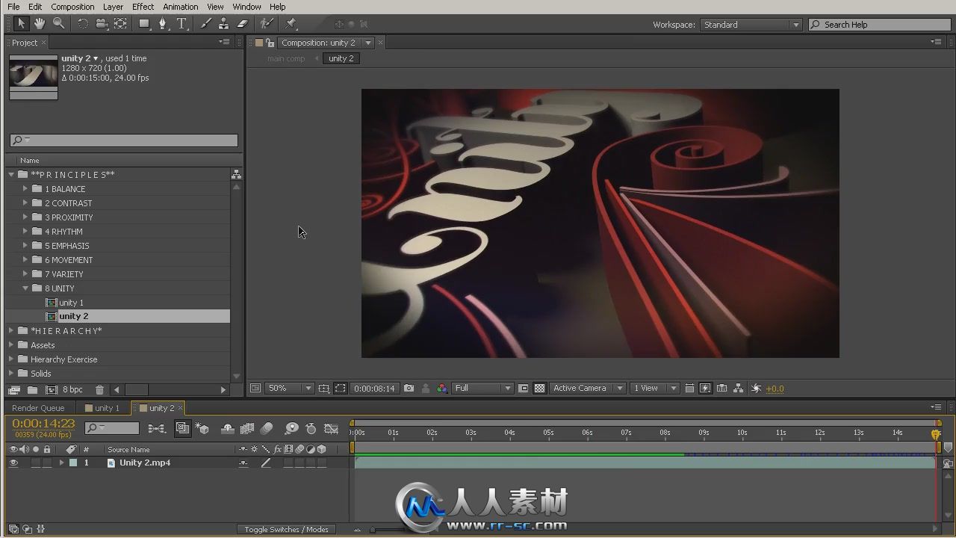The image size is (956, 538).
Task: Open the Composition menu
Action: click(72, 7)
